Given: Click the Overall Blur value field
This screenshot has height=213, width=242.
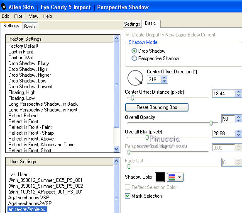Looking at the screenshot, I should click(223, 133).
